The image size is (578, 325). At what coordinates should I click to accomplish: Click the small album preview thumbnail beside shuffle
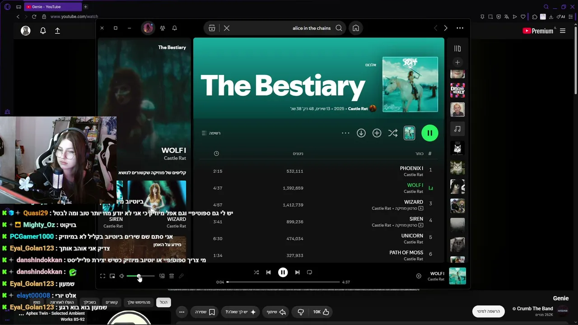pos(409,133)
